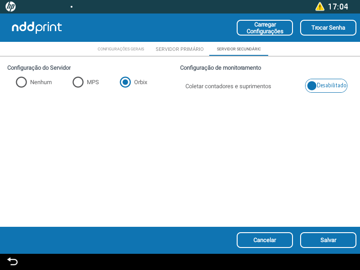Switch to the Servidor Primário tab
Screen dimensions: 360x270
point(180,49)
